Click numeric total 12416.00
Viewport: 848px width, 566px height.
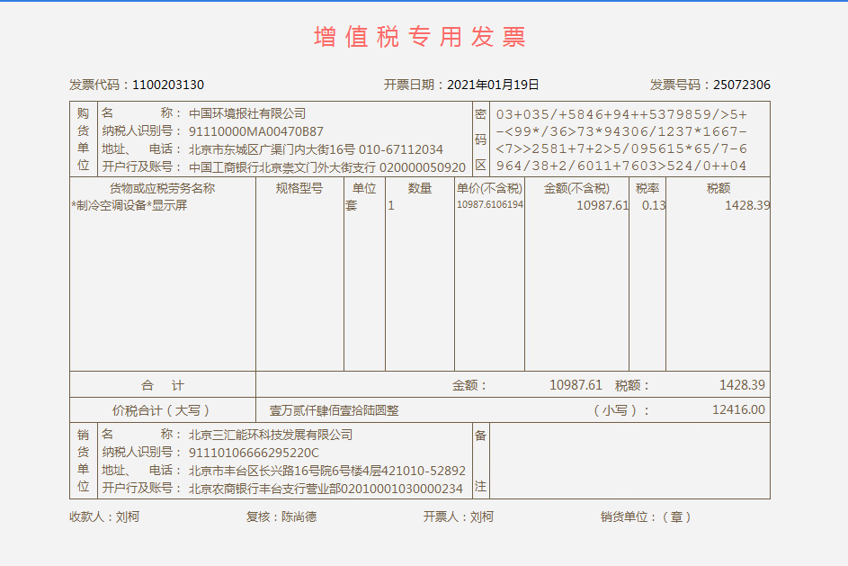tap(739, 409)
